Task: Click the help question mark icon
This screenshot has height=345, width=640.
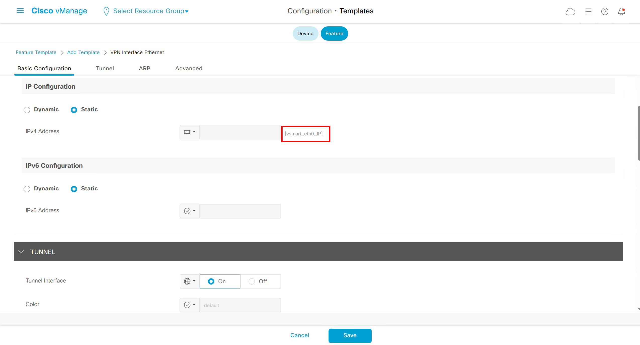Action: [605, 12]
